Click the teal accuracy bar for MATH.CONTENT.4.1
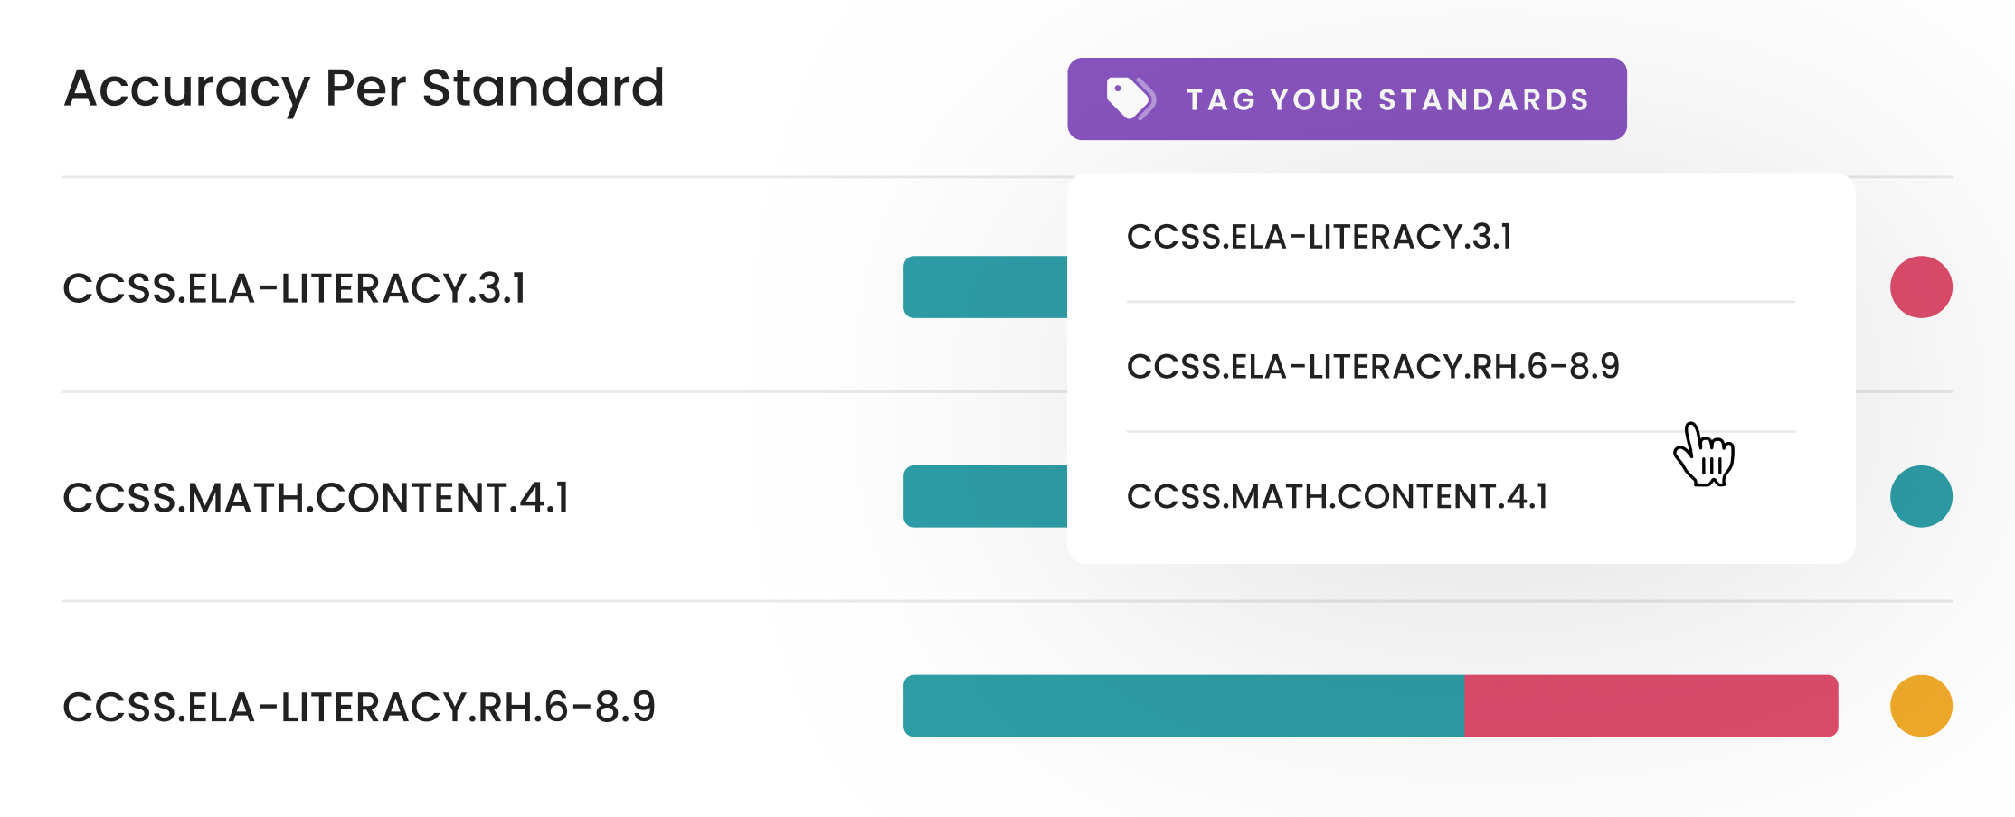2015x817 pixels. 985,496
